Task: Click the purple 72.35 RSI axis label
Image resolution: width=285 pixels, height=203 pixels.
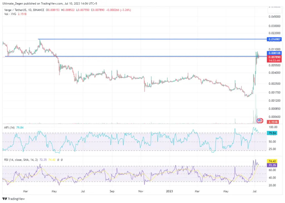Action: click(x=272, y=165)
